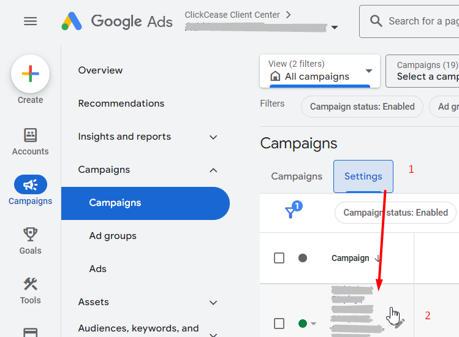Collapse the Campaigns section chevron
The image size is (459, 337).
tap(213, 170)
